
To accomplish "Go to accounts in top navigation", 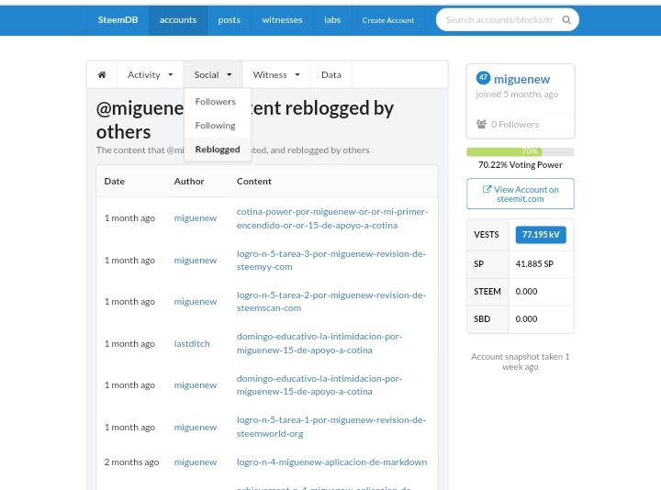I will click(x=178, y=20).
